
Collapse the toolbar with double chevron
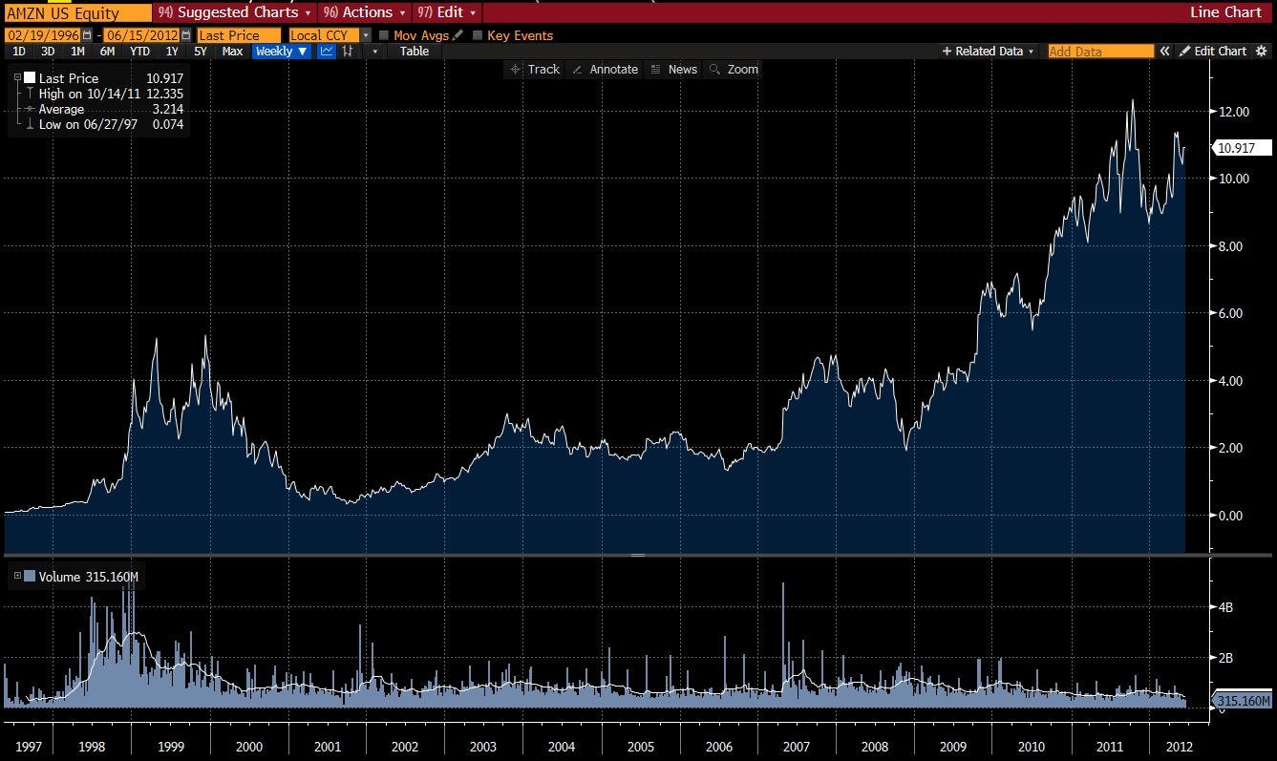[1165, 52]
